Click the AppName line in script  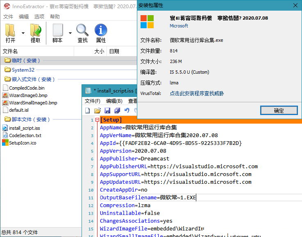[138, 128]
